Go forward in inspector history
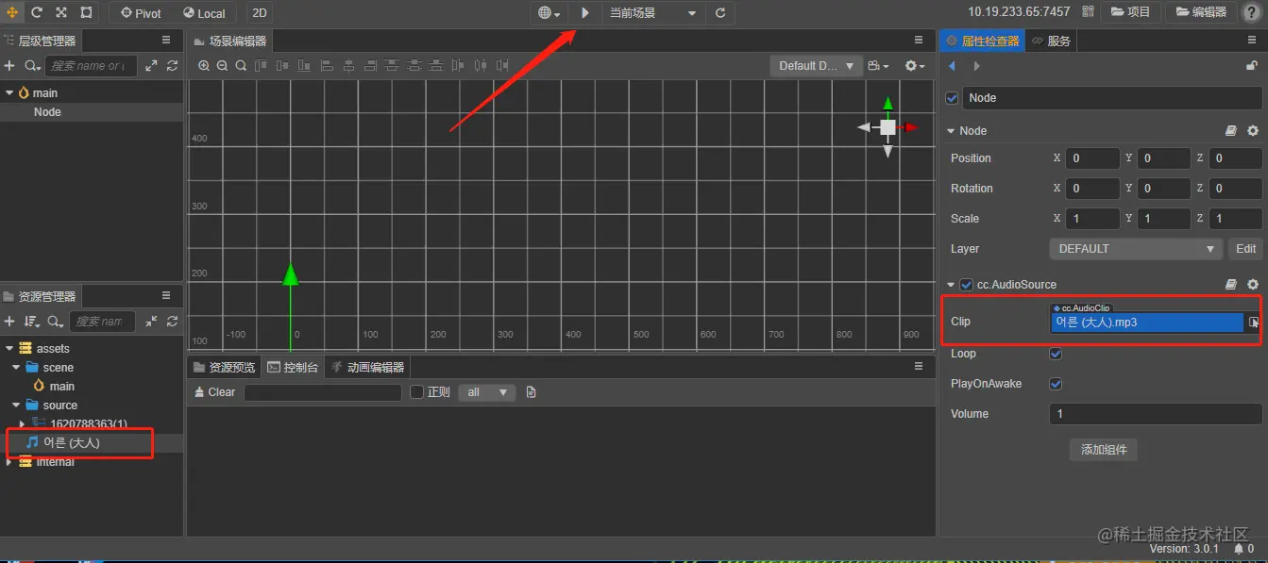This screenshot has width=1268, height=563. point(976,66)
